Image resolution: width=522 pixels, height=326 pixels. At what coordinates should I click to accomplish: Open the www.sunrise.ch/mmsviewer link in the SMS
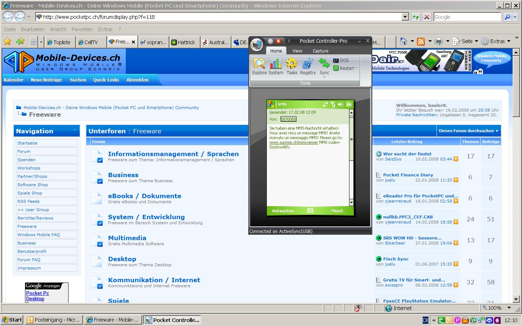pos(294,143)
